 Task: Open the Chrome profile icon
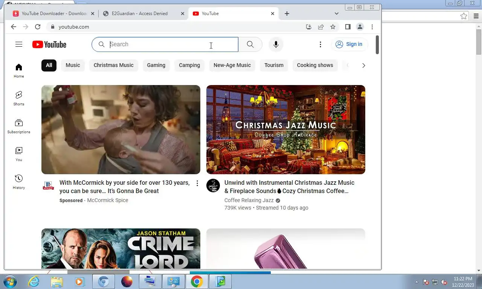click(360, 27)
